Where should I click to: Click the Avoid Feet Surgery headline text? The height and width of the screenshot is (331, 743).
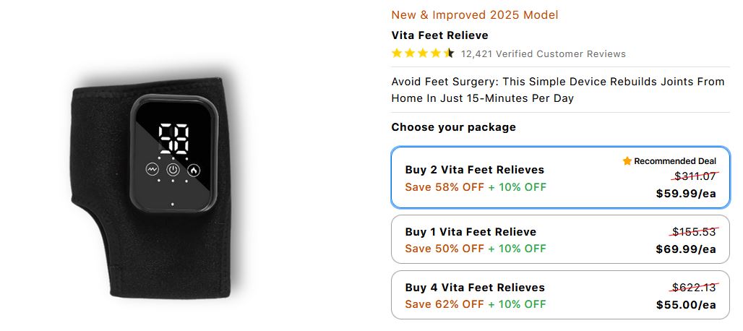tap(557, 90)
